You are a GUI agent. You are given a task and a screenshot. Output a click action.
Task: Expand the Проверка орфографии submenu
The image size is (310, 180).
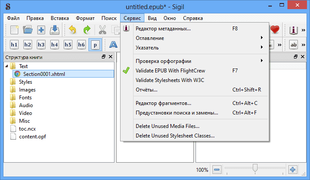(x=163, y=61)
